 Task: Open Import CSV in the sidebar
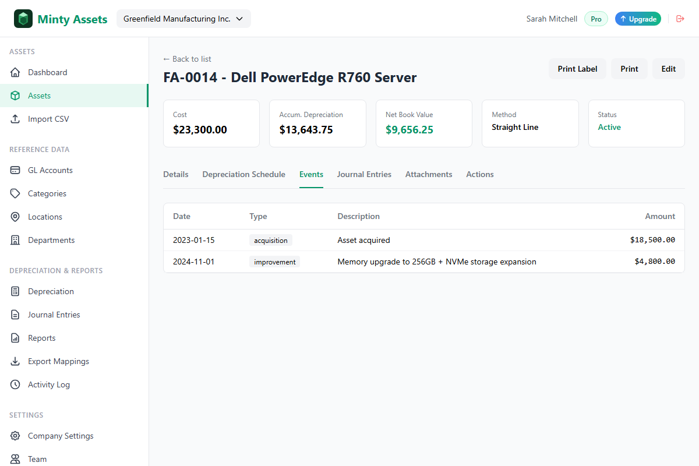click(x=74, y=119)
